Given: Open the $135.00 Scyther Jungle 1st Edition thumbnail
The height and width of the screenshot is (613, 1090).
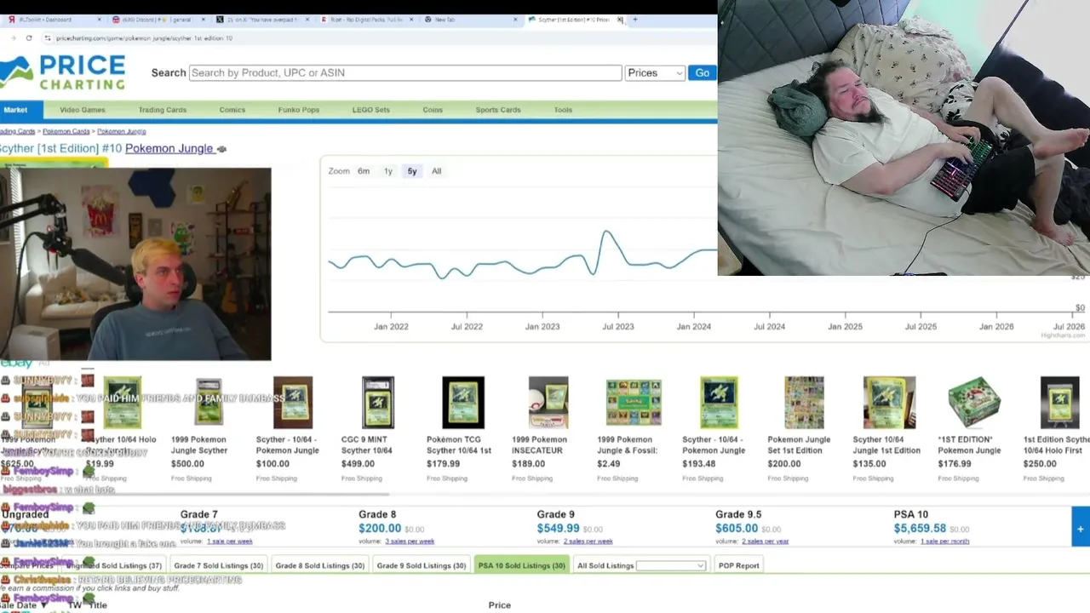Looking at the screenshot, I should 889,402.
